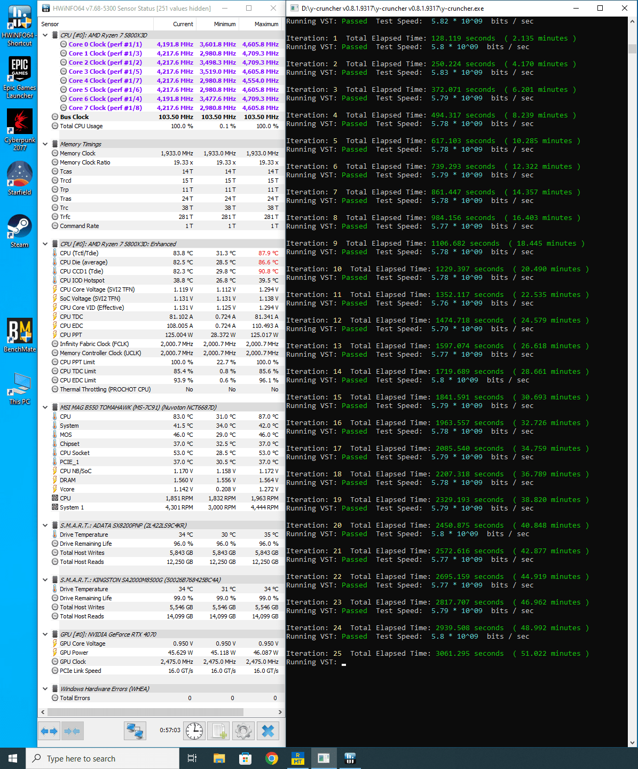Viewport: 638px width, 769px height.
Task: Launch Cyberpunk 2077 desktop icon
Action: coord(19,130)
